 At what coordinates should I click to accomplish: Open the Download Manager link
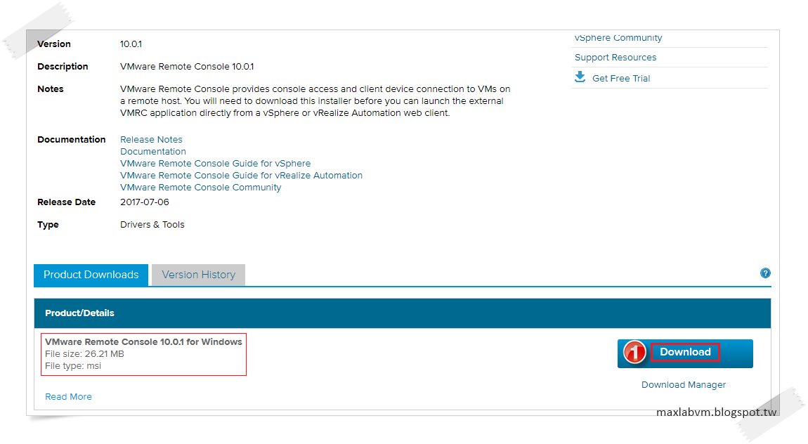click(x=684, y=385)
